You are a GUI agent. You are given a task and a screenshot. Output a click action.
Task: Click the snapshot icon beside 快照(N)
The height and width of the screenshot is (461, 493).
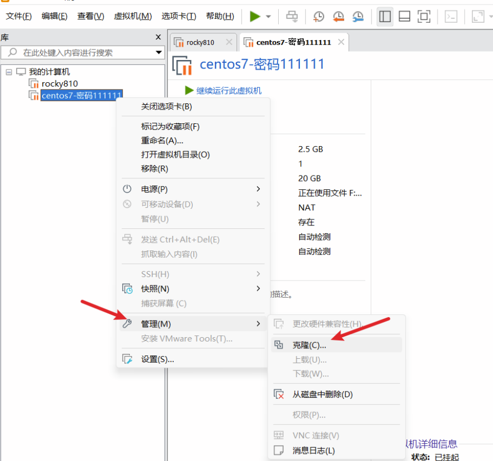click(127, 289)
